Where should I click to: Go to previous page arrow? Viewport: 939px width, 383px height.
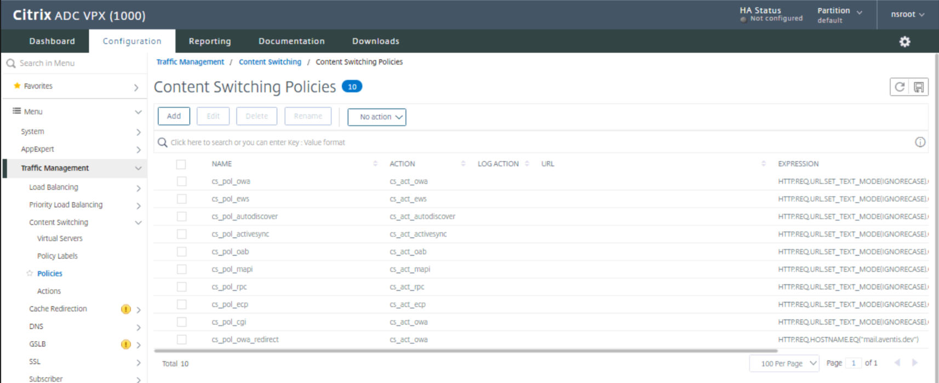(x=897, y=363)
